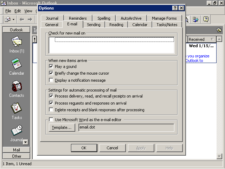Click the Wed 1/15 received date

point(201,46)
